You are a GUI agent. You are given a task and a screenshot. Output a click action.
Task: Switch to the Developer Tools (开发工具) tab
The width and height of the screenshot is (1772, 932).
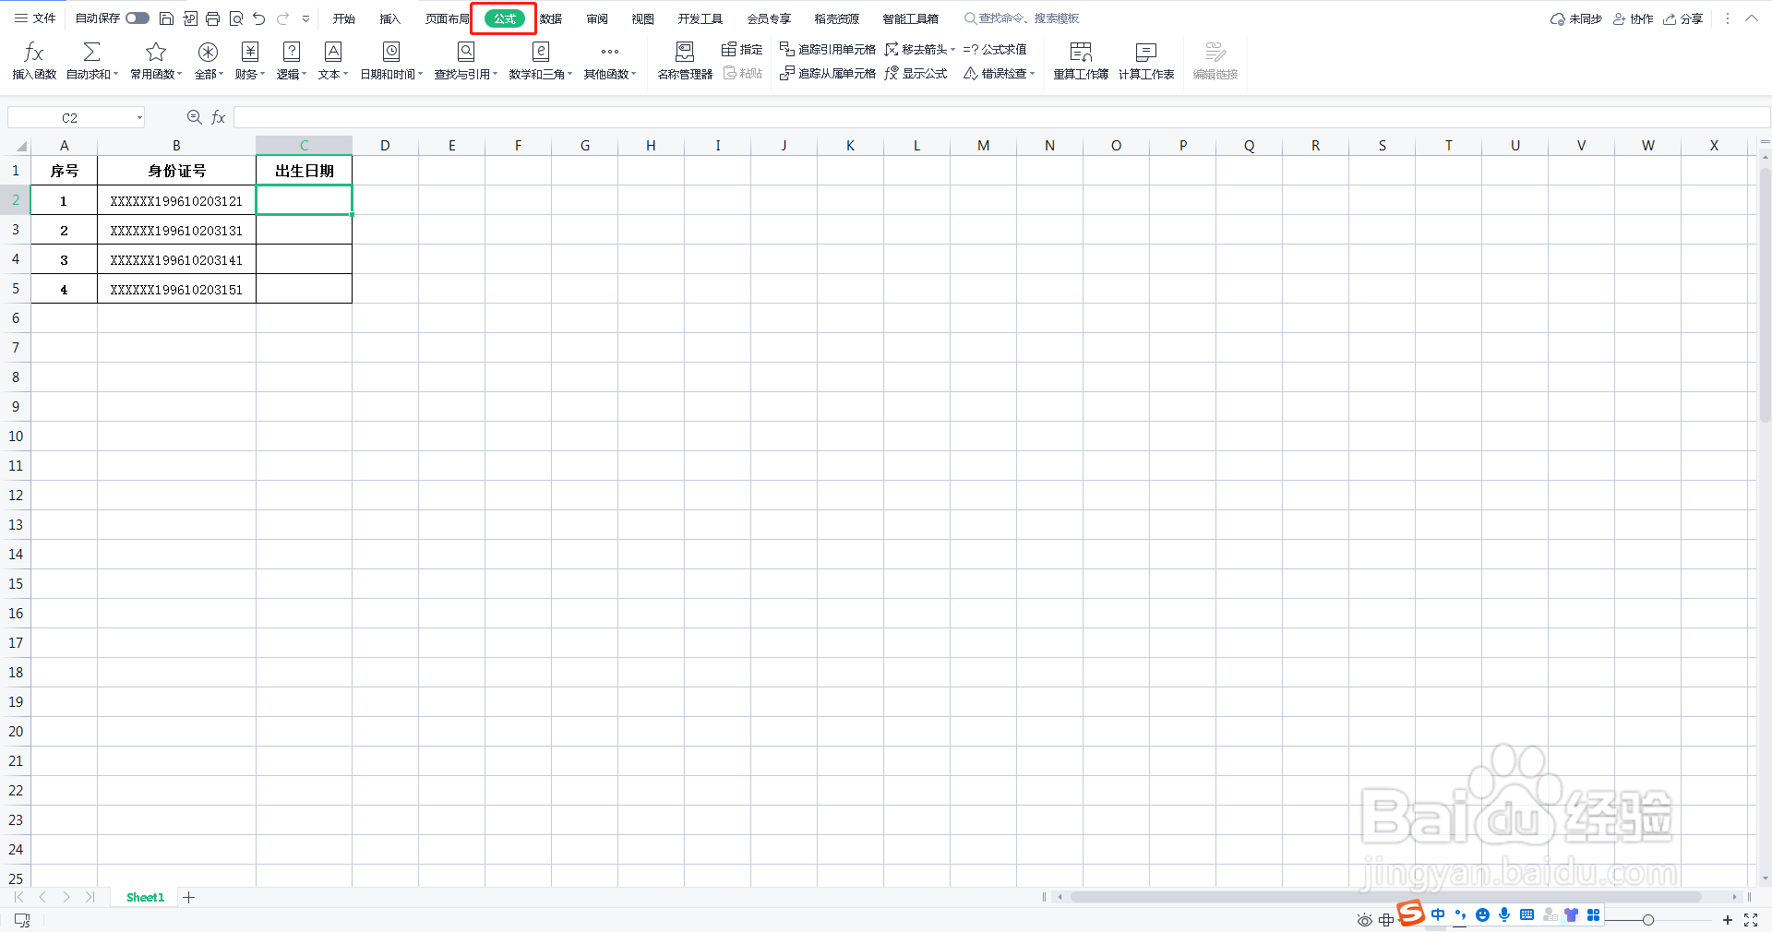(x=700, y=18)
